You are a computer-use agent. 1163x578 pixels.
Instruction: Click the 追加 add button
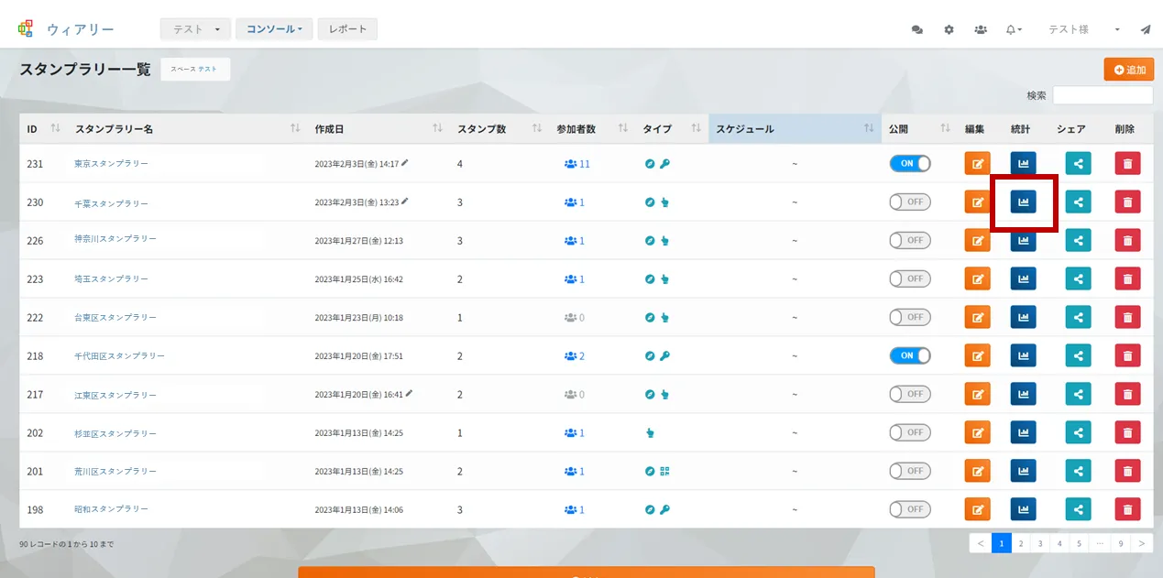pos(1129,70)
